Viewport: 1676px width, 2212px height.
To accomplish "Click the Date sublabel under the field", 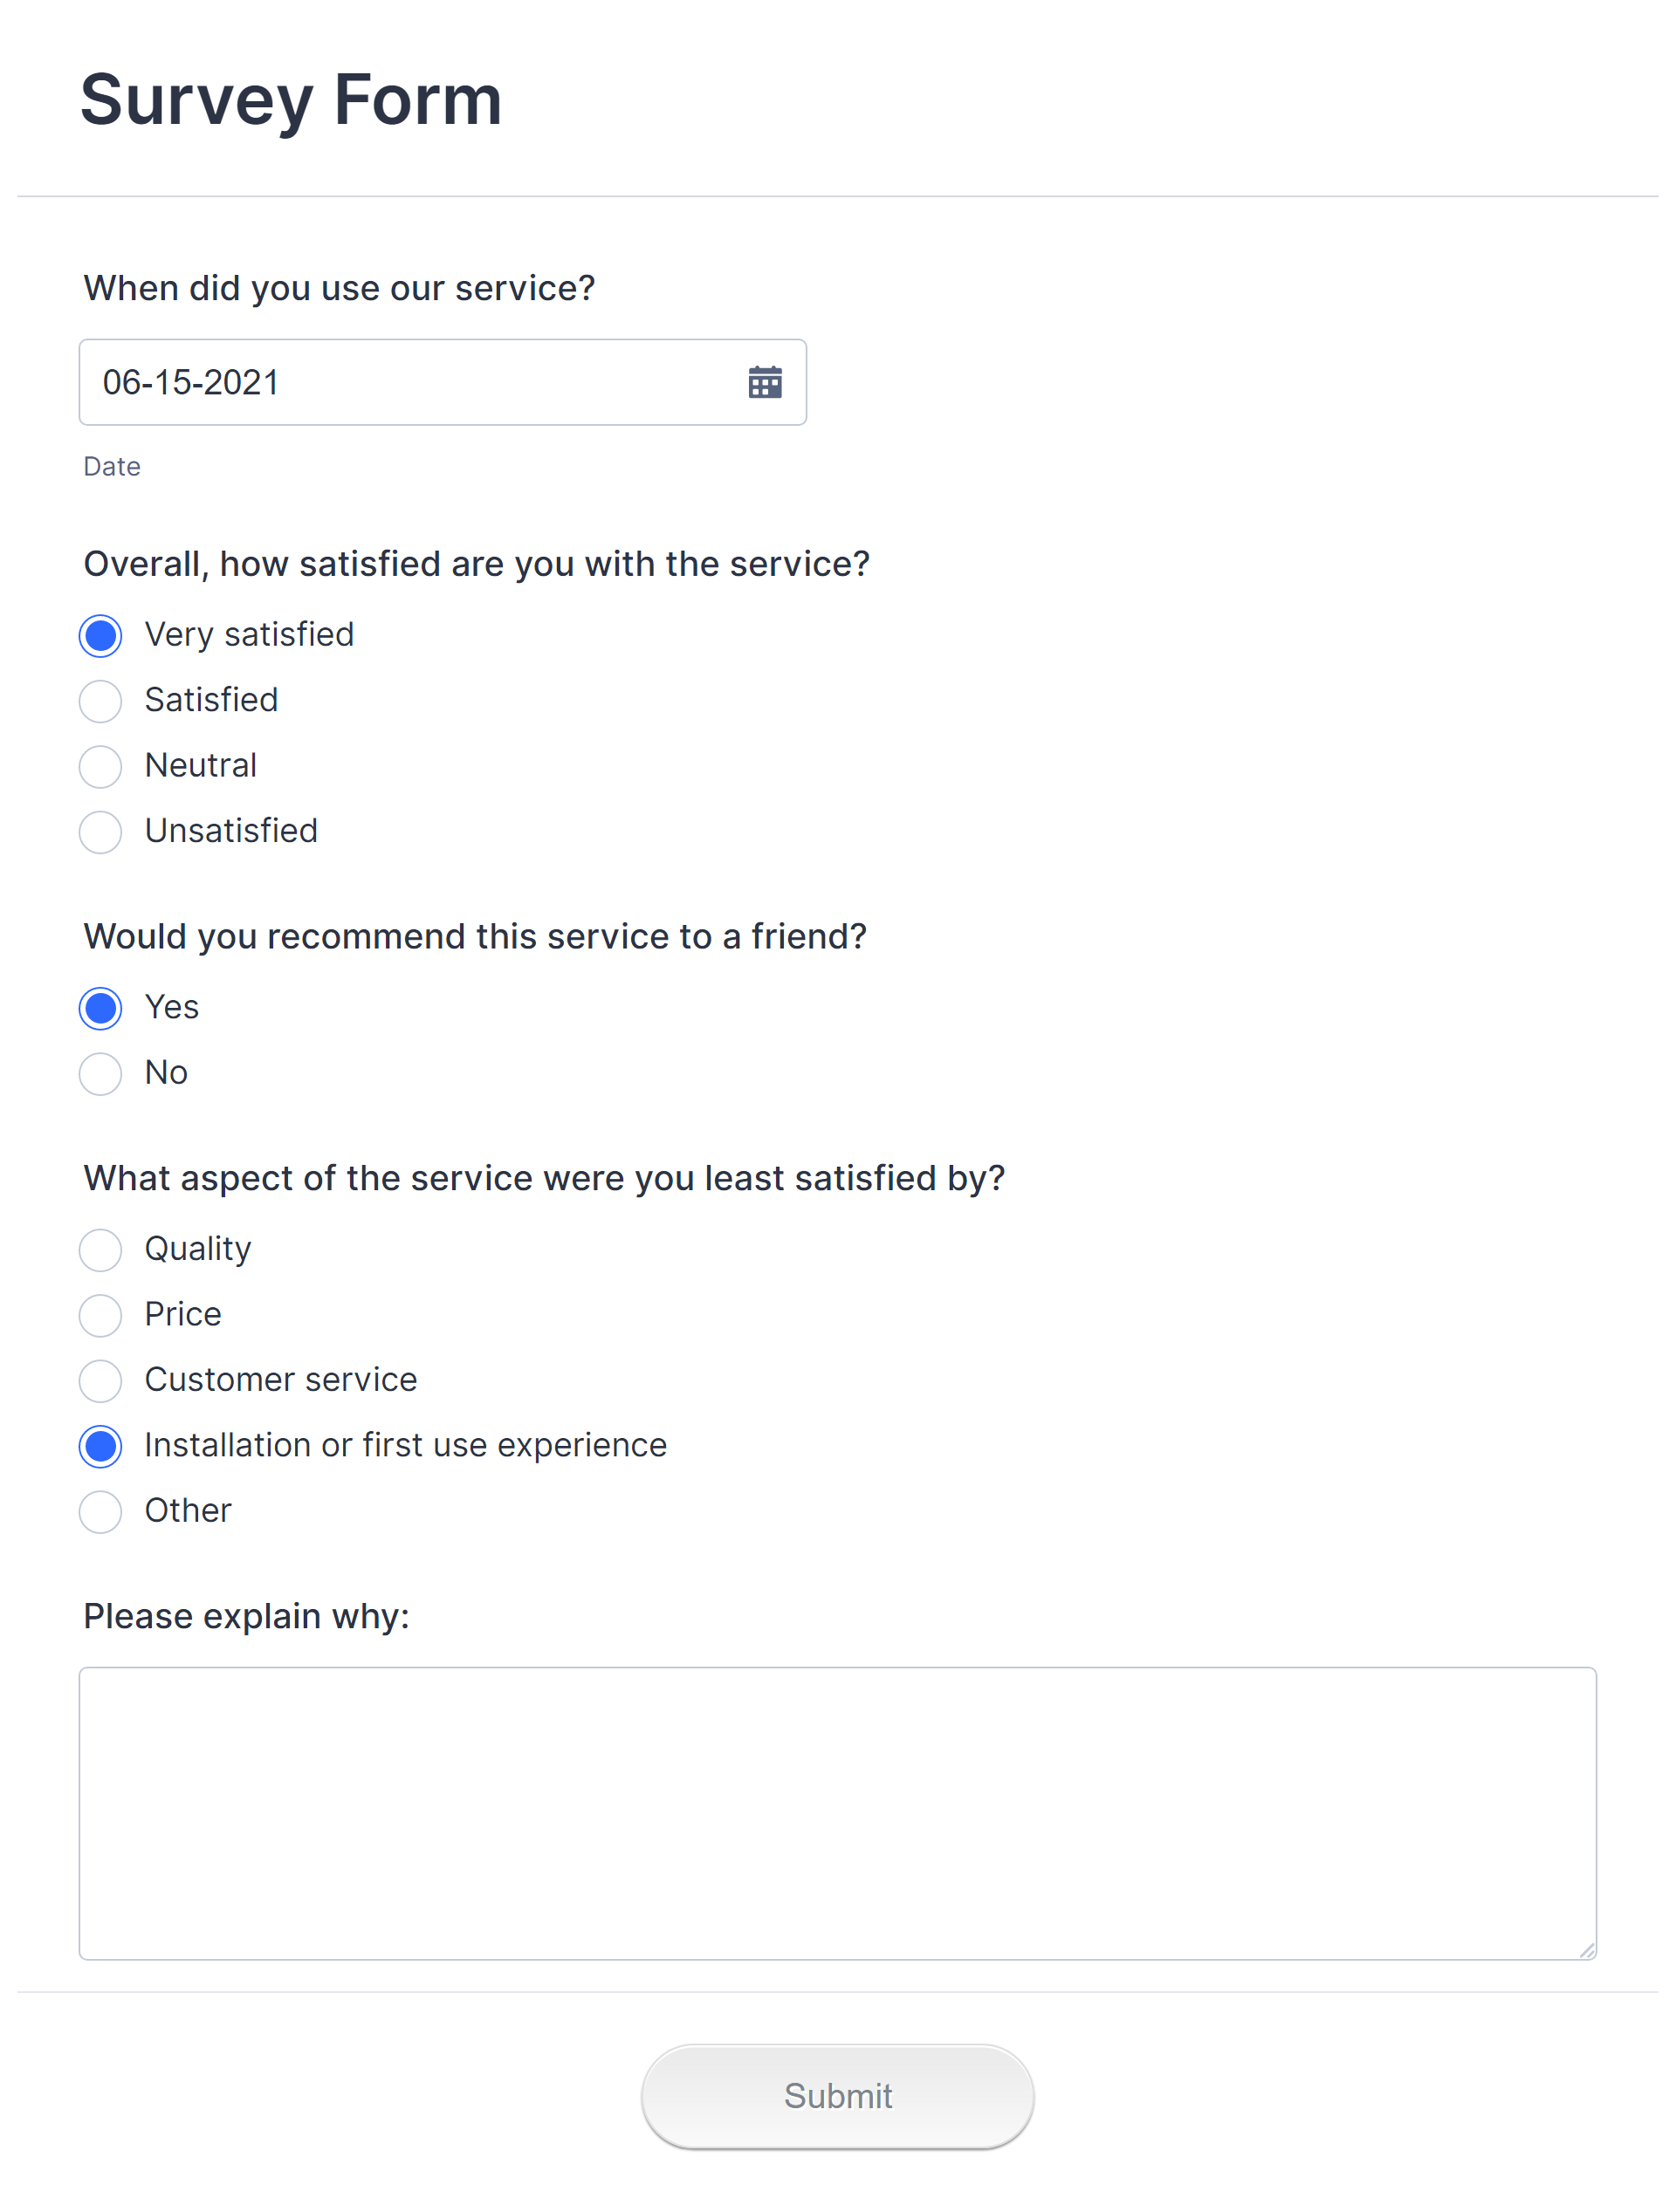I will pos(112,467).
